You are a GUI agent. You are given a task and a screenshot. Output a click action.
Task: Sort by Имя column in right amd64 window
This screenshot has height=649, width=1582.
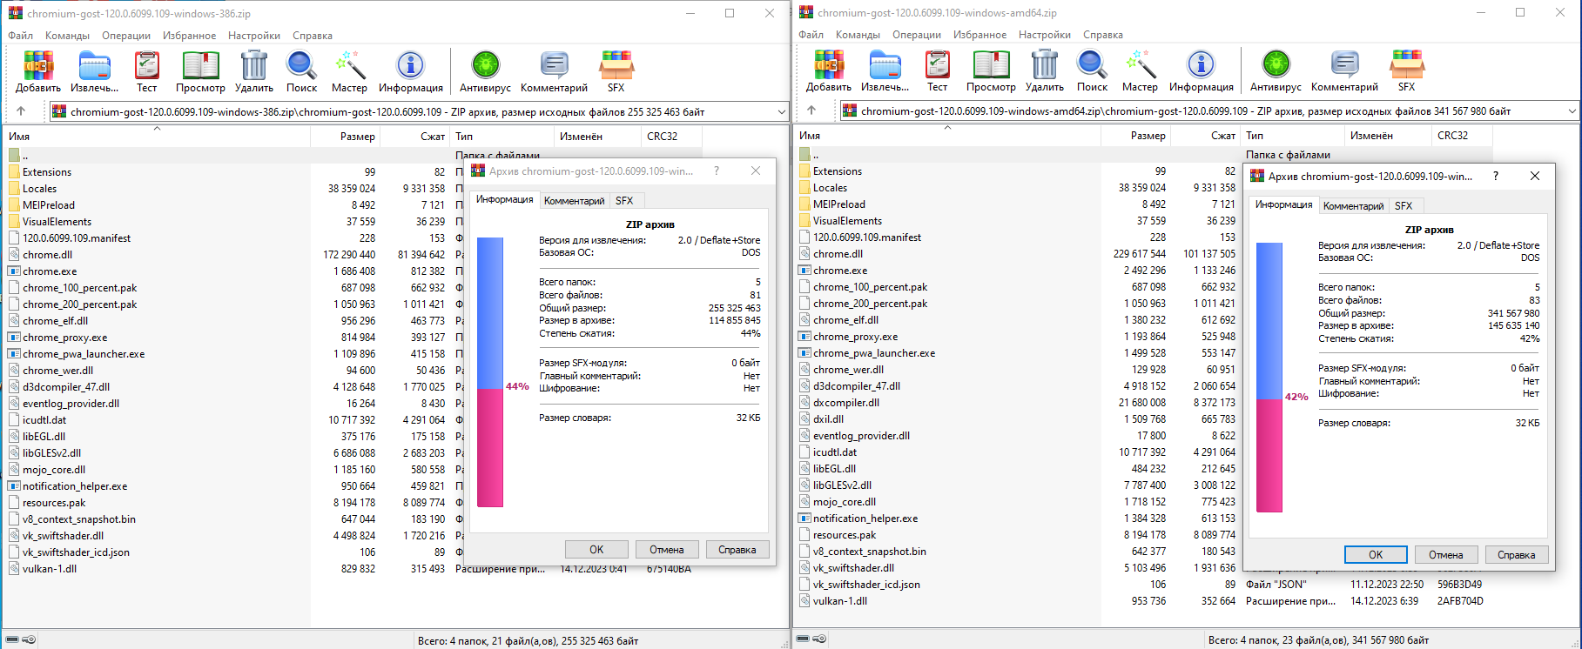coord(947,136)
